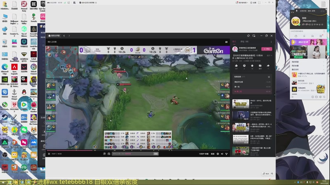The height and width of the screenshot is (185, 330).
Task: Switch to mini-player window mode
Action: click(254, 36)
